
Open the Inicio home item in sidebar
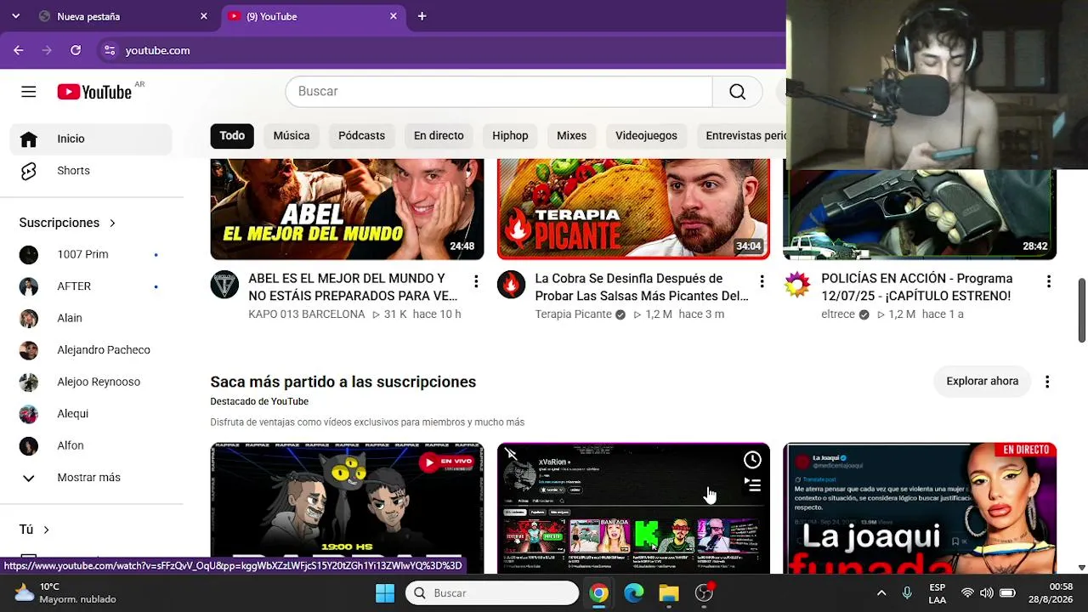(91, 139)
